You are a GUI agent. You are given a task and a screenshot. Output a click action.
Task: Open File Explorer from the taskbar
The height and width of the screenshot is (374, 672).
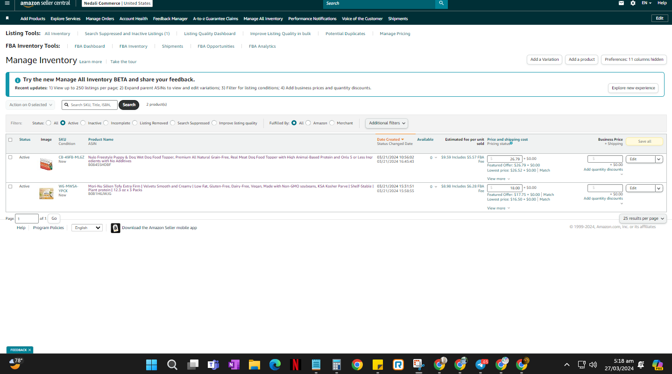pyautogui.click(x=254, y=365)
